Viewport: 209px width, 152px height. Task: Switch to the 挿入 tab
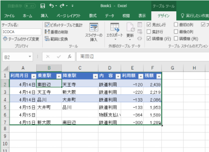click(x=44, y=16)
